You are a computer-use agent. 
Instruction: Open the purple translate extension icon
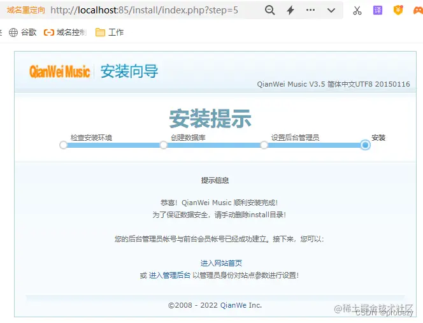378,10
